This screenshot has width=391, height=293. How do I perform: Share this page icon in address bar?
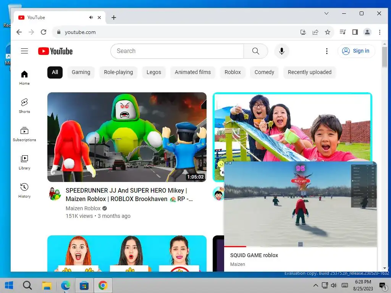click(x=315, y=32)
